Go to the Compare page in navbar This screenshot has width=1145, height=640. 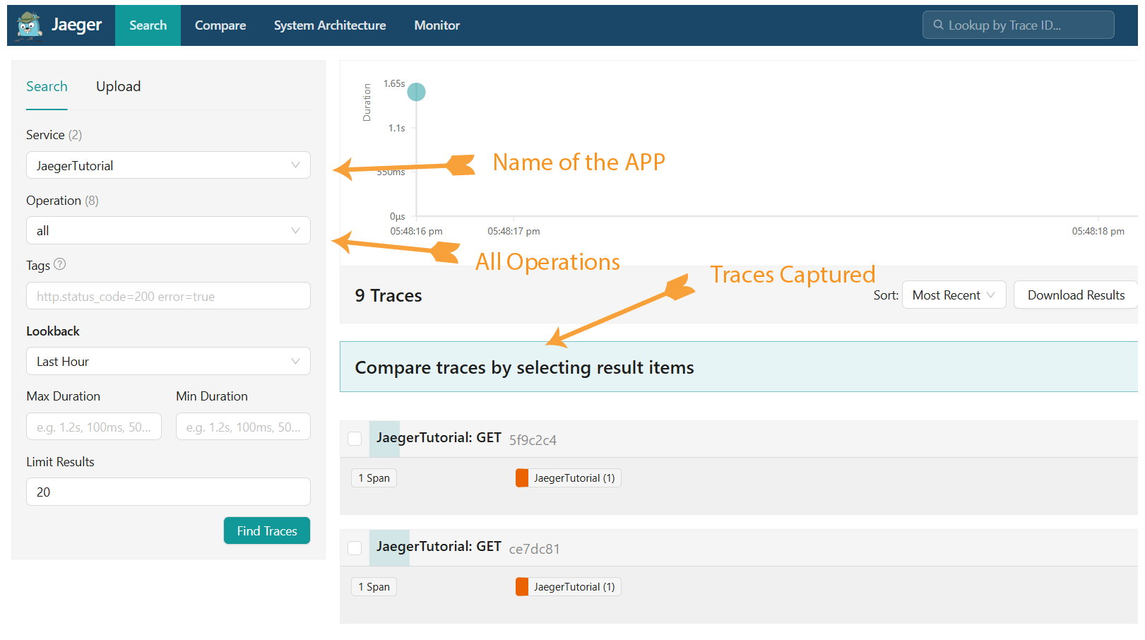click(220, 25)
